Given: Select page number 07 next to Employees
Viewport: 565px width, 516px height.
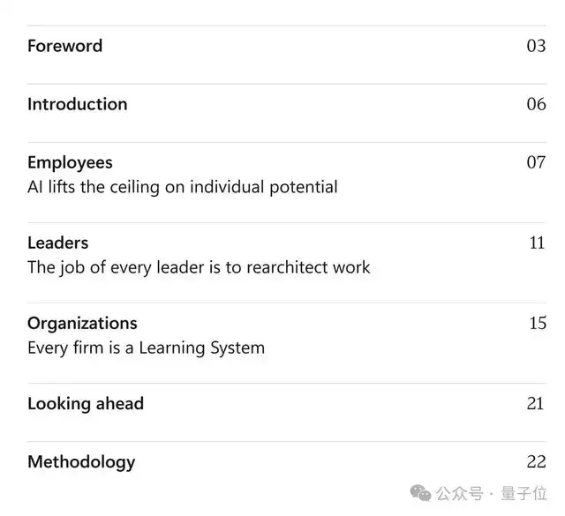Looking at the screenshot, I should pos(536,162).
